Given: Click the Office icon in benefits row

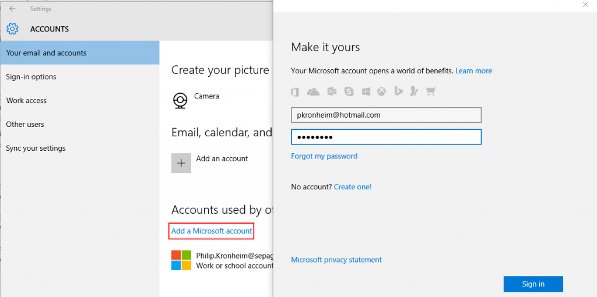Looking at the screenshot, I should pos(294,91).
